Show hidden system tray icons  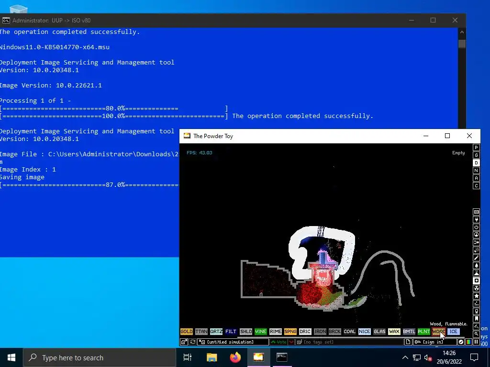(405, 357)
